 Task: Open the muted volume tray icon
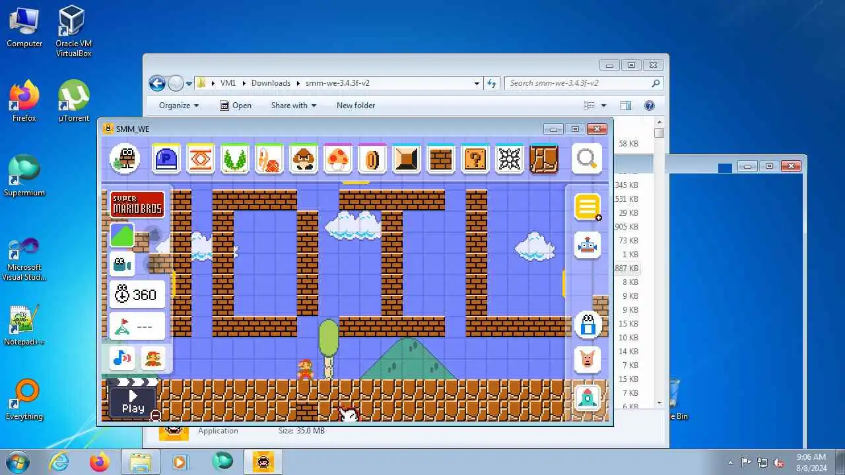tap(778, 462)
